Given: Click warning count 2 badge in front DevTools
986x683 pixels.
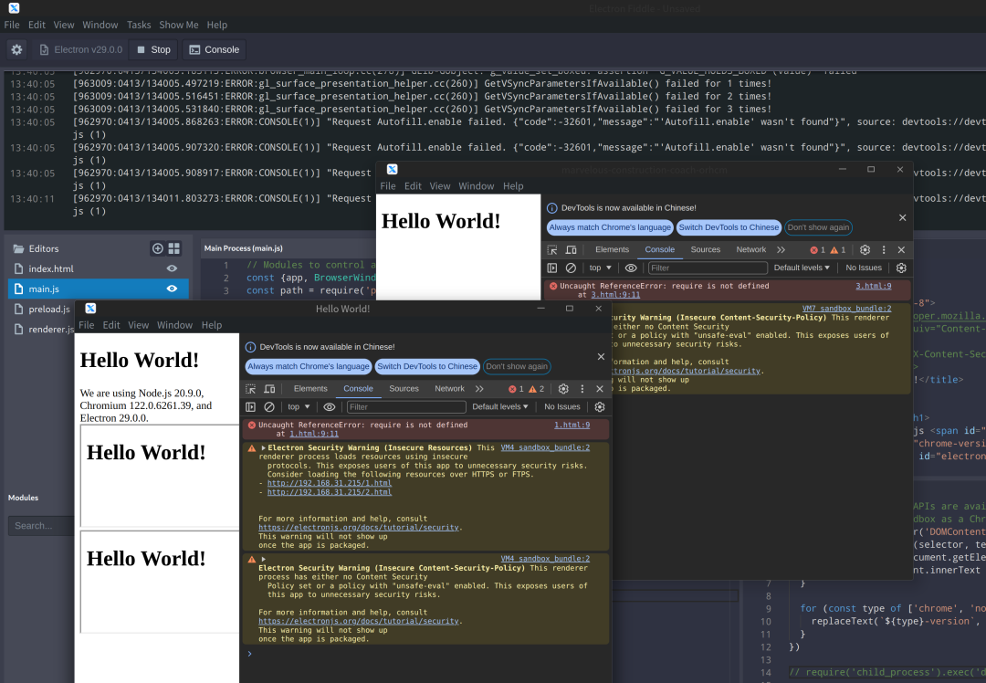Looking at the screenshot, I should tap(537, 389).
